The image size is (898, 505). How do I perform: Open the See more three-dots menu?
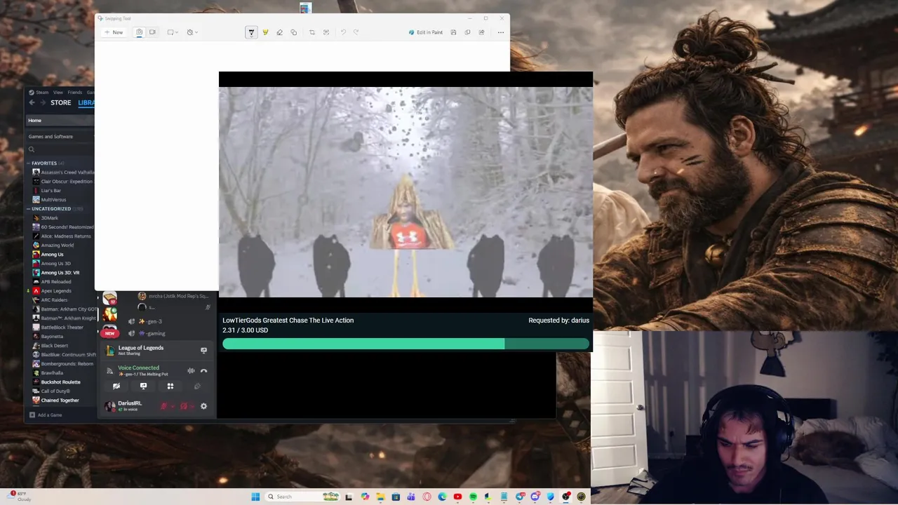click(x=500, y=32)
